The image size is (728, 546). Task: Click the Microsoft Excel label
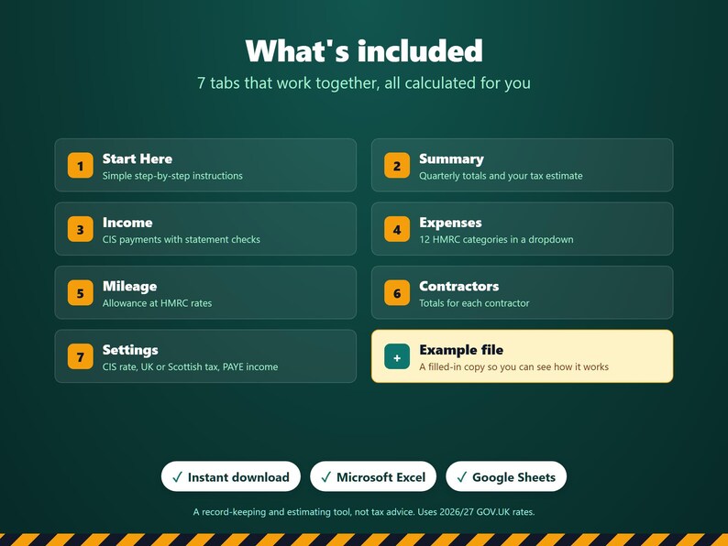[381, 477]
